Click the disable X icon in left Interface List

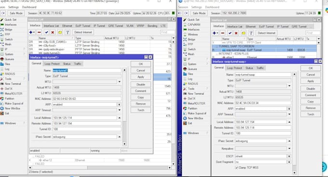coord(53,32)
